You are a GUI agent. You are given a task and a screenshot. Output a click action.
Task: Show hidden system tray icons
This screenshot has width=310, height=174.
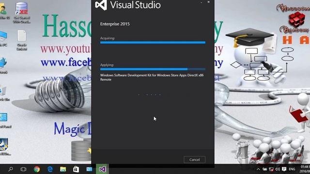pyautogui.click(x=258, y=169)
